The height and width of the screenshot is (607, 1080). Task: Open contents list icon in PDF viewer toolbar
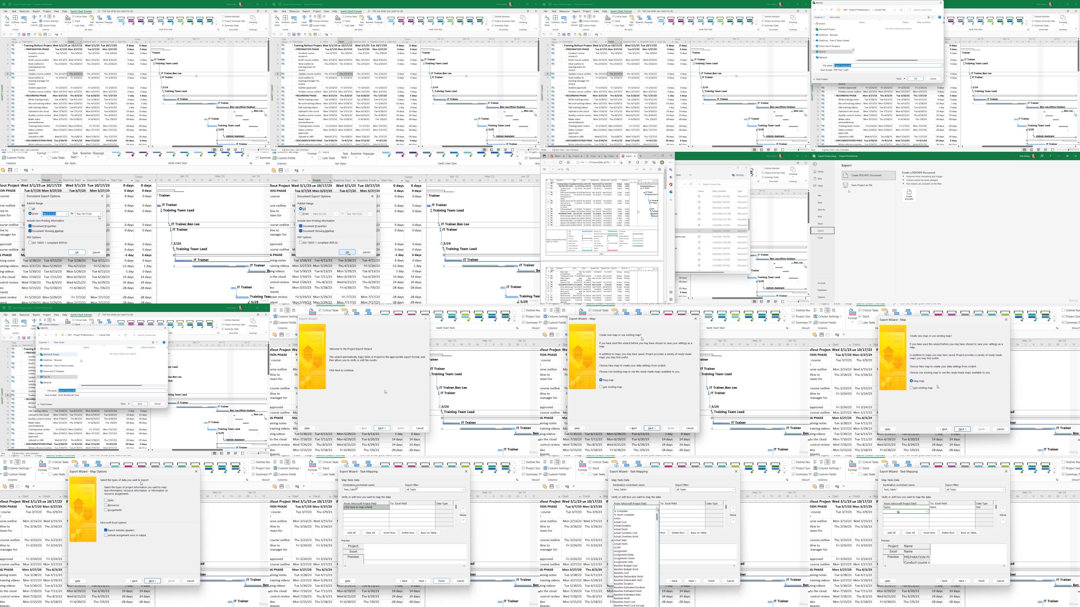[x=544, y=169]
